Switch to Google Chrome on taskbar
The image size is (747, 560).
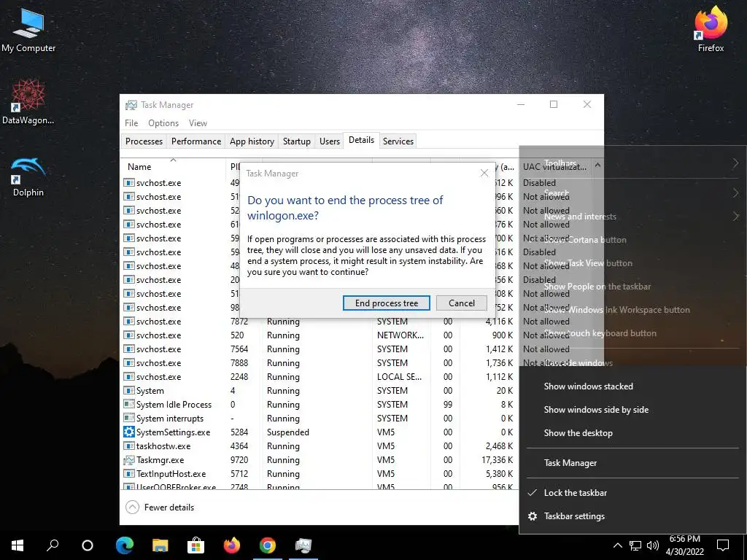click(x=267, y=545)
